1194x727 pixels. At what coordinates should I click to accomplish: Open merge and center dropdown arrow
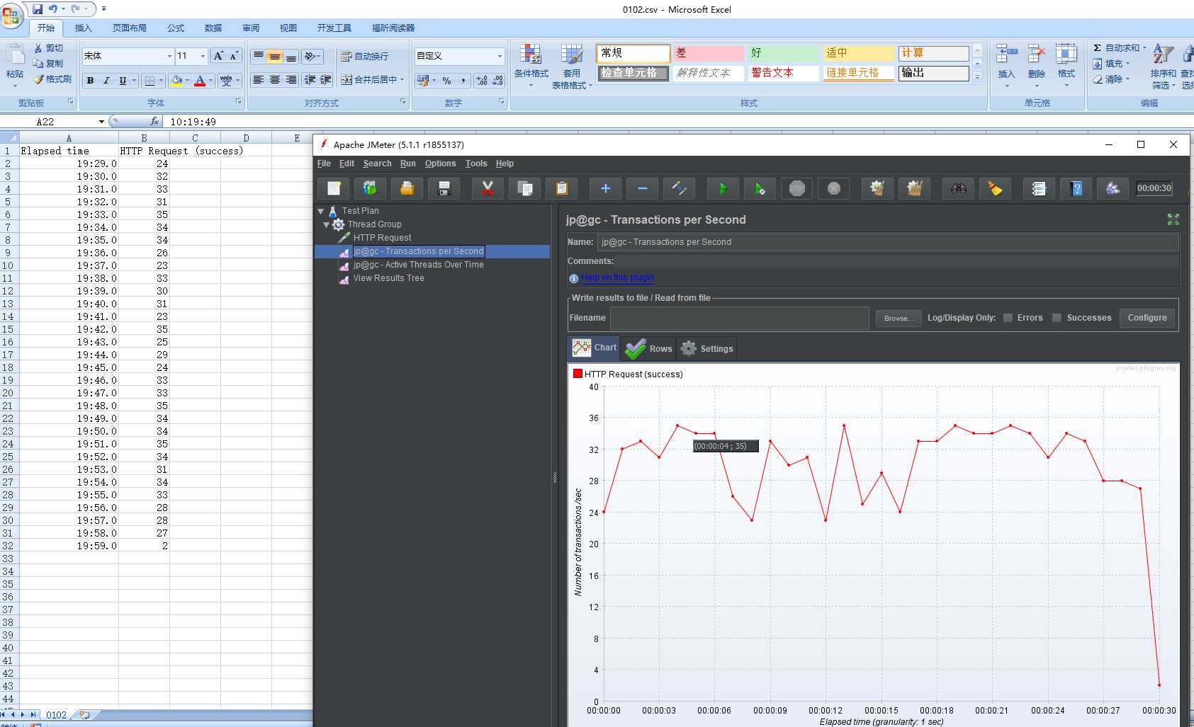(402, 80)
